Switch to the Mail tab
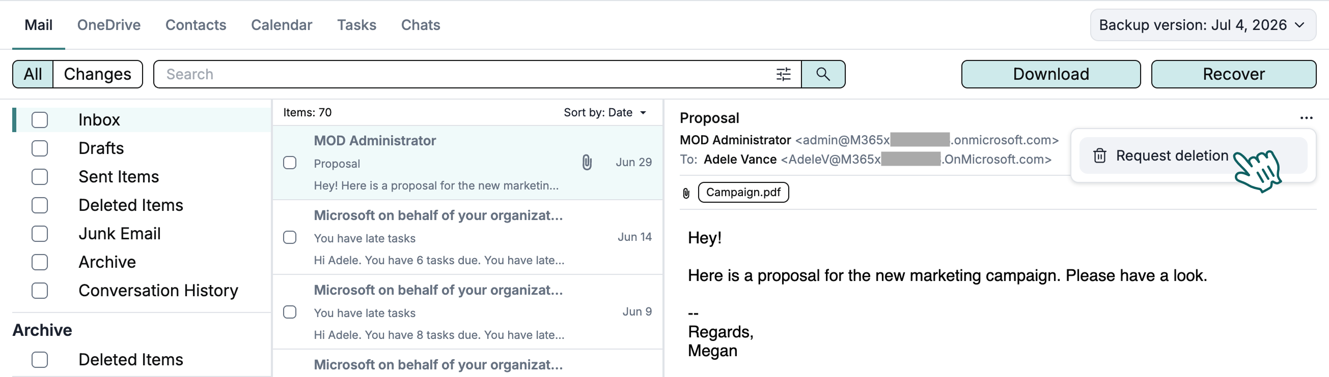 pos(39,25)
